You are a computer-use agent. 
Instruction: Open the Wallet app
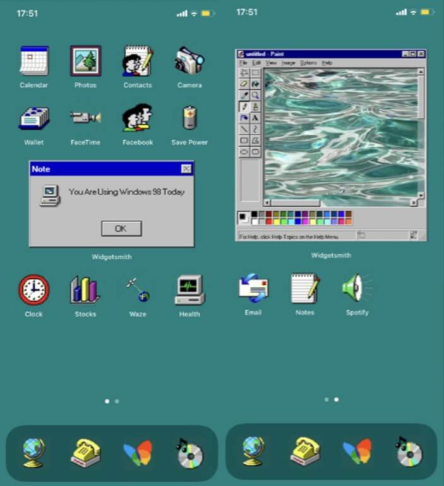click(x=33, y=118)
